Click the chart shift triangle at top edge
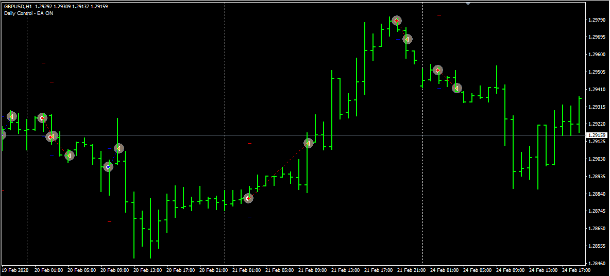The width and height of the screenshot is (610, 276). click(468, 3)
